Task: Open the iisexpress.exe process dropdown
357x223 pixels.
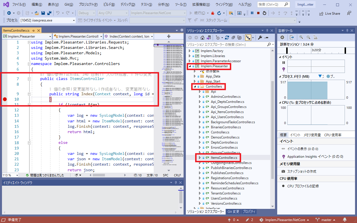Action: [x=74, y=20]
